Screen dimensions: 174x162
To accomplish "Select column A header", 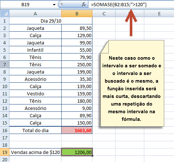I will pyautogui.click(x=35, y=13).
